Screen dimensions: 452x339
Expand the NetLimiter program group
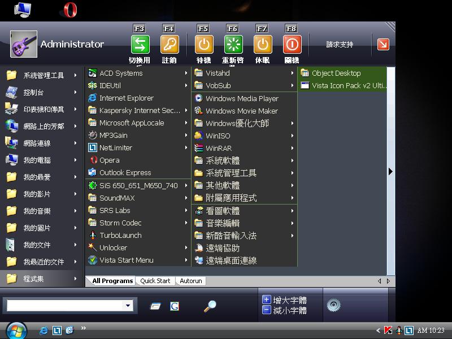(x=138, y=147)
